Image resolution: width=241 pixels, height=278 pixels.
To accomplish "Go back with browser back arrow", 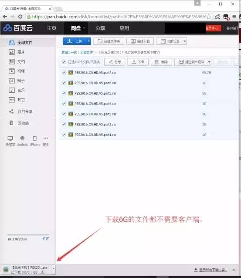I will [5, 17].
